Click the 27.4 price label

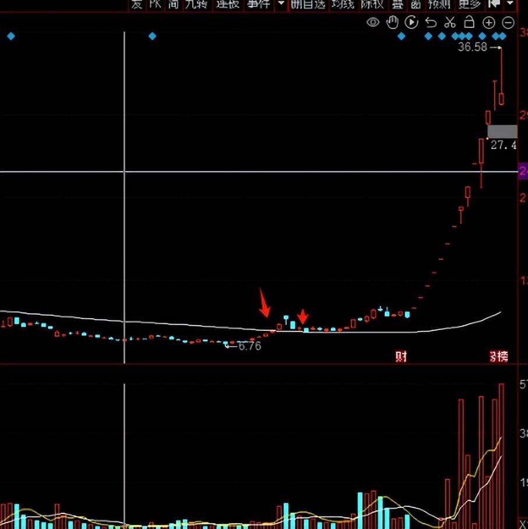pos(504,146)
